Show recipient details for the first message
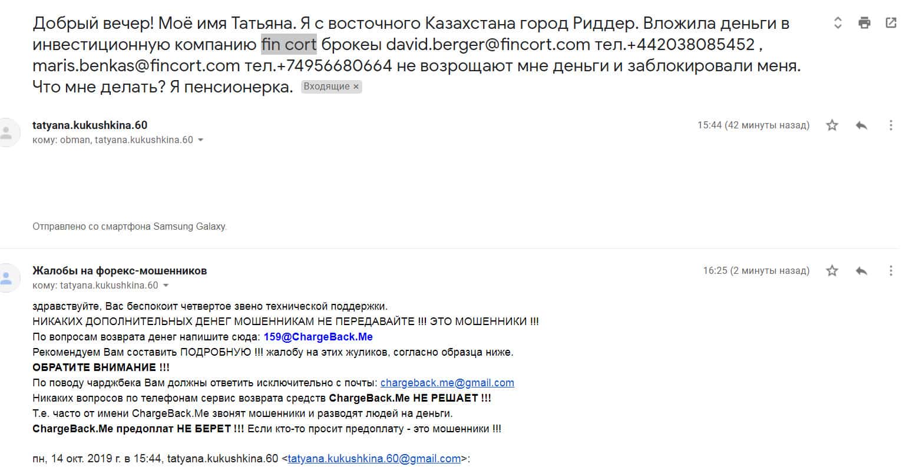909x467 pixels. pyautogui.click(x=201, y=140)
